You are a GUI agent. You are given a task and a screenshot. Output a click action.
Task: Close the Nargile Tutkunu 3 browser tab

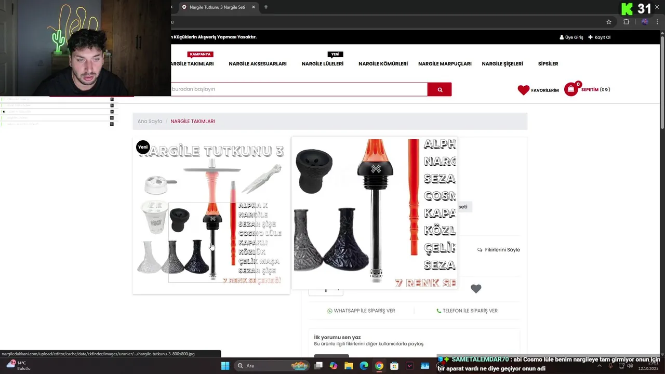254,7
